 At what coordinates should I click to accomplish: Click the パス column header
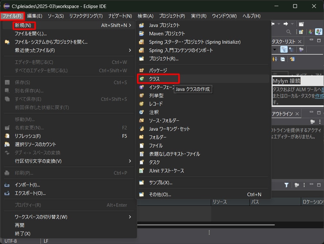pos(275,202)
